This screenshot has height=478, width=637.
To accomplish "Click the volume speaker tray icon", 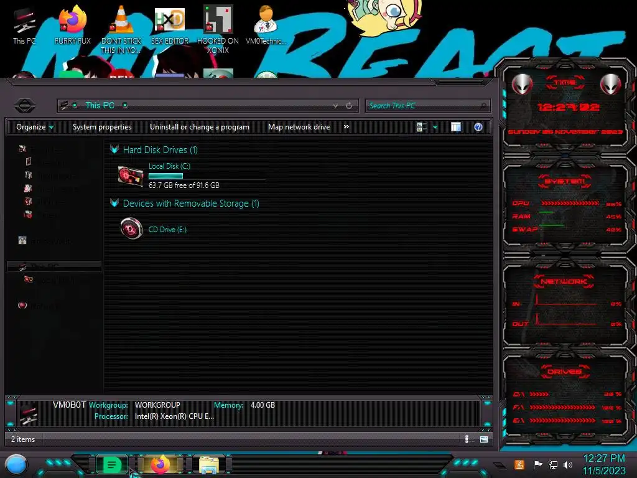I will (x=568, y=464).
